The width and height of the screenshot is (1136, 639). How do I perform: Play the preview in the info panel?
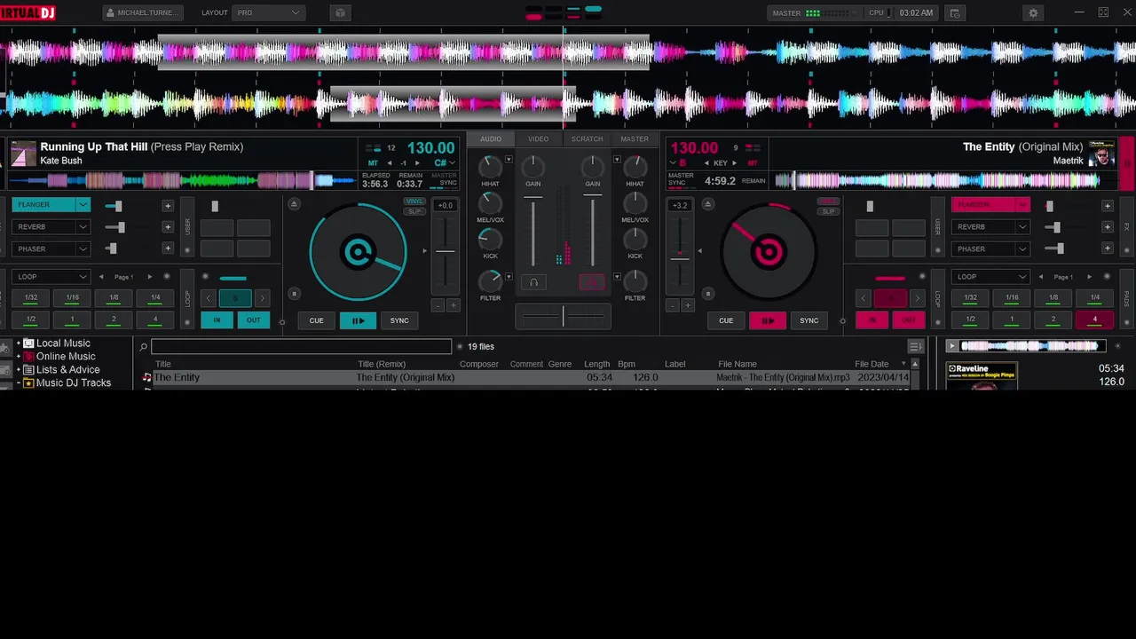click(952, 346)
